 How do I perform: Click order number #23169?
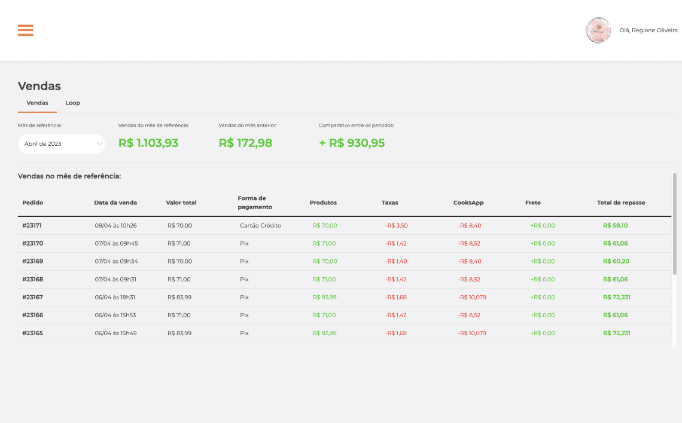[32, 261]
